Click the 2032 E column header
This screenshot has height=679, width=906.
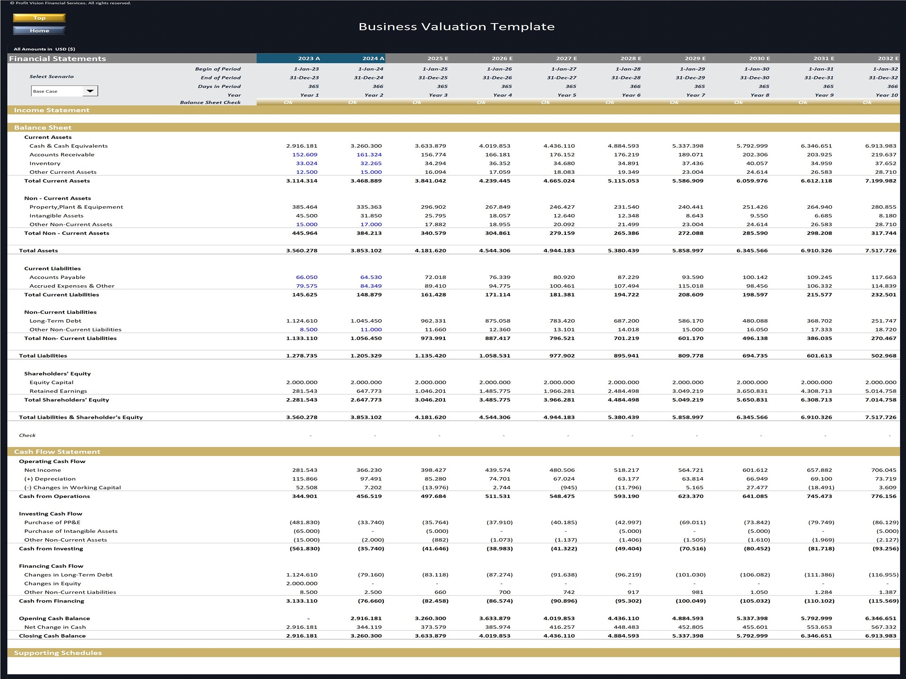point(887,58)
